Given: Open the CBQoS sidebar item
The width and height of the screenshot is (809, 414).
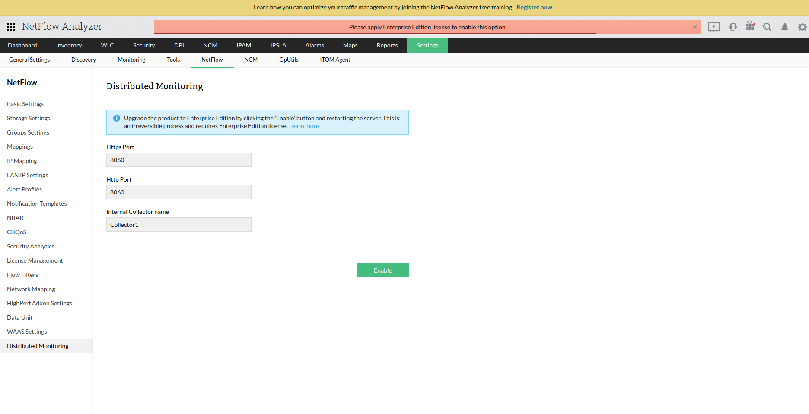Looking at the screenshot, I should [x=17, y=232].
